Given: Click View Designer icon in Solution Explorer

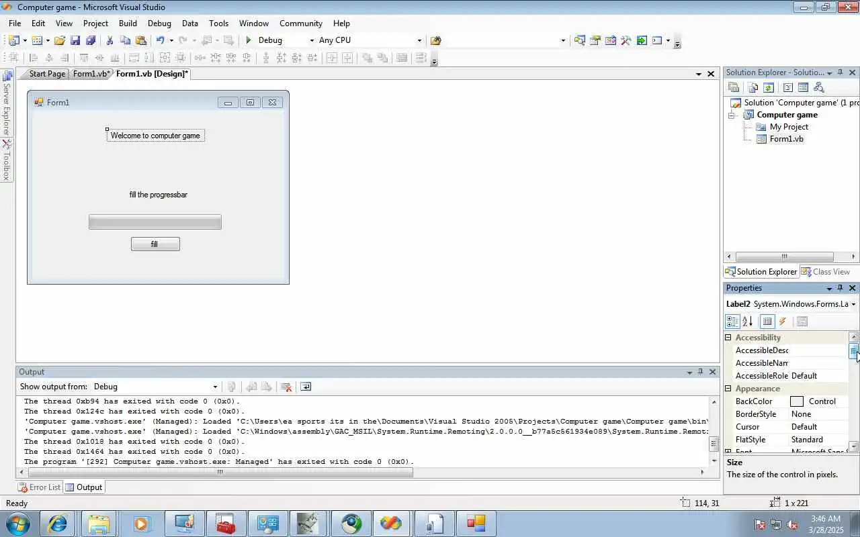Looking at the screenshot, I should click(802, 87).
